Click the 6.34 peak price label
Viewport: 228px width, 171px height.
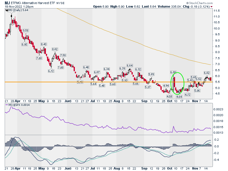tap(107, 69)
